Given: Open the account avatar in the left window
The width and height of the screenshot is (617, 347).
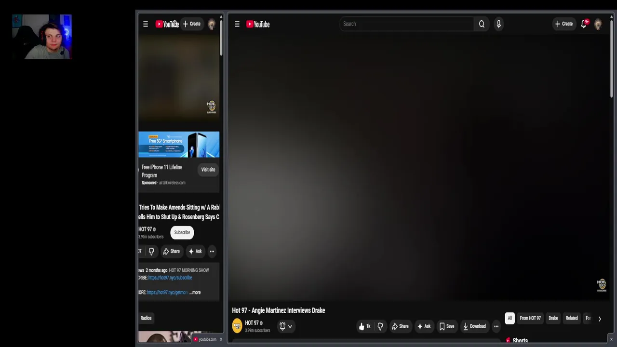Looking at the screenshot, I should [212, 25].
